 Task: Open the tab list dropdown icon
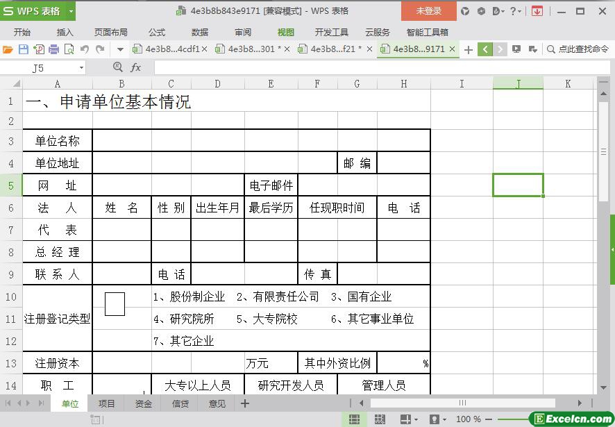tap(532, 49)
